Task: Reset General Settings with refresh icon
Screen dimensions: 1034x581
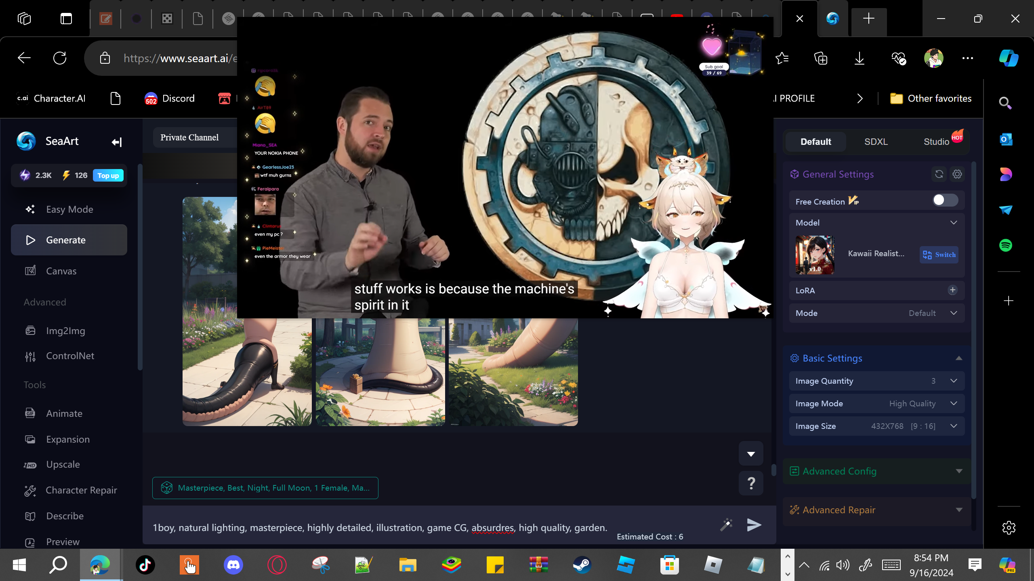Action: coord(939,174)
